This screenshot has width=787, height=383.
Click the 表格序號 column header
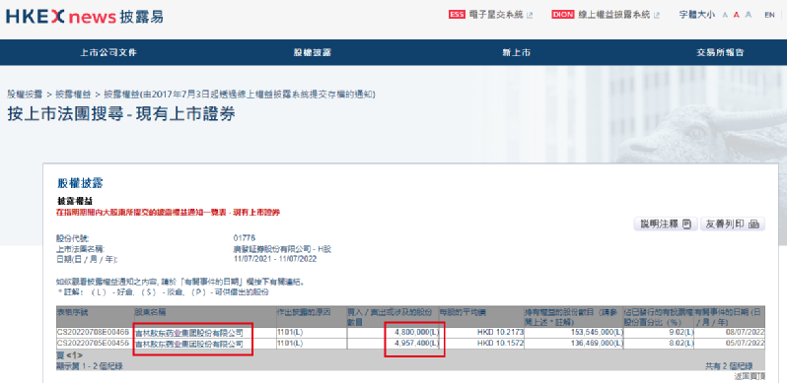coord(73,312)
